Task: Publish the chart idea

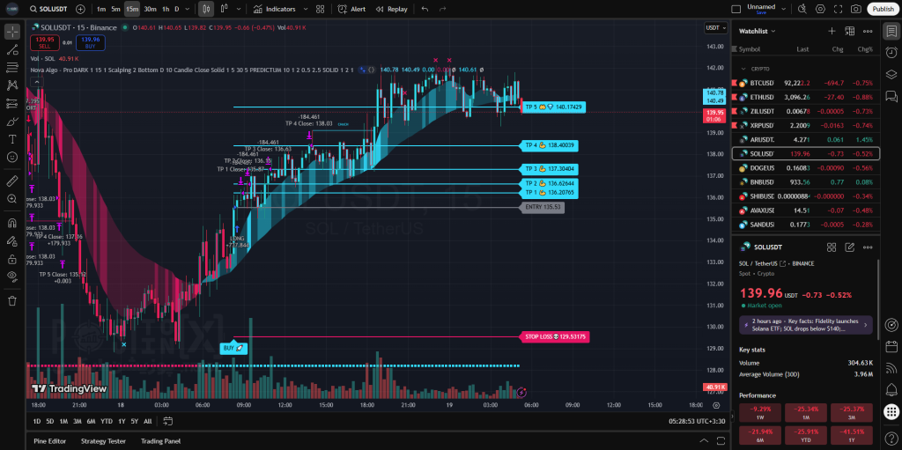Action: (x=883, y=9)
